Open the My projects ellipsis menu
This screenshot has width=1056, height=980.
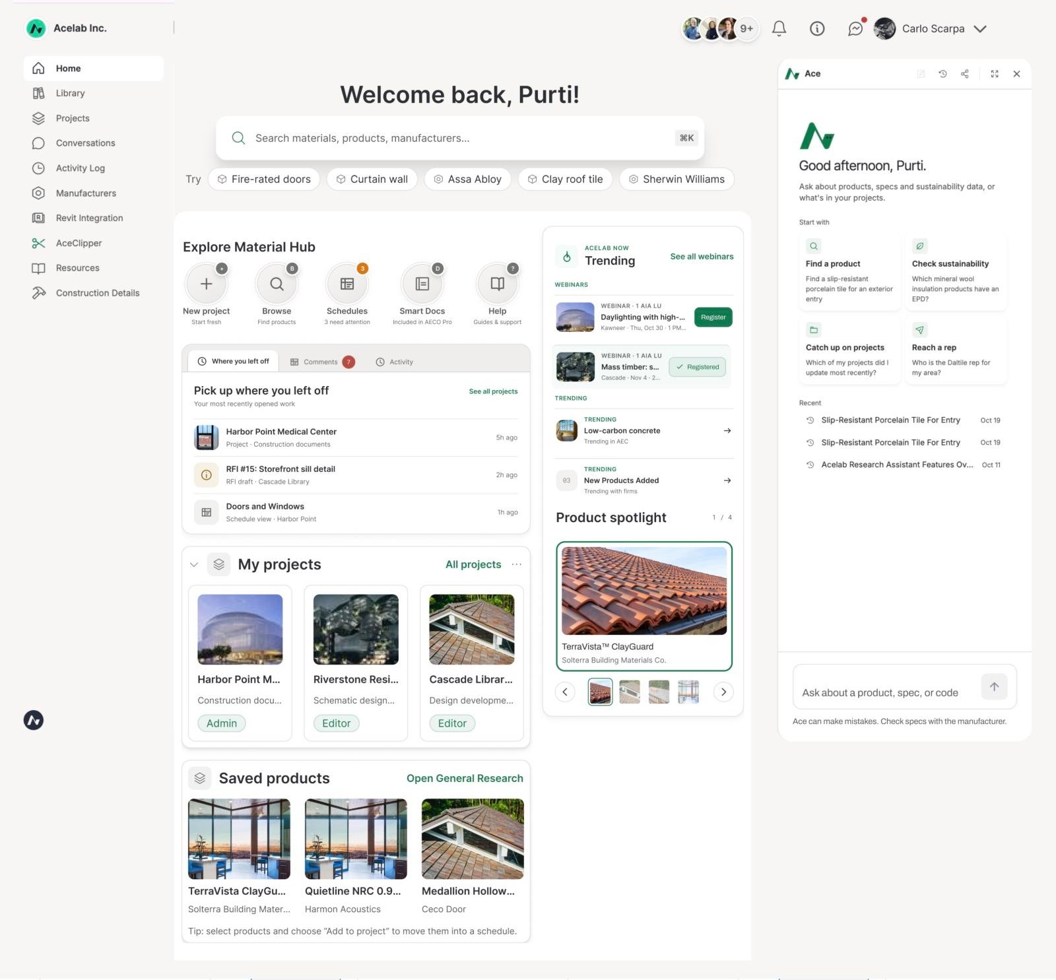point(517,564)
